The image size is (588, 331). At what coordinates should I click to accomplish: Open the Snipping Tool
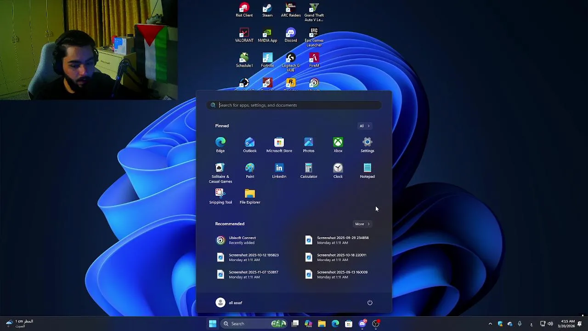point(220,196)
